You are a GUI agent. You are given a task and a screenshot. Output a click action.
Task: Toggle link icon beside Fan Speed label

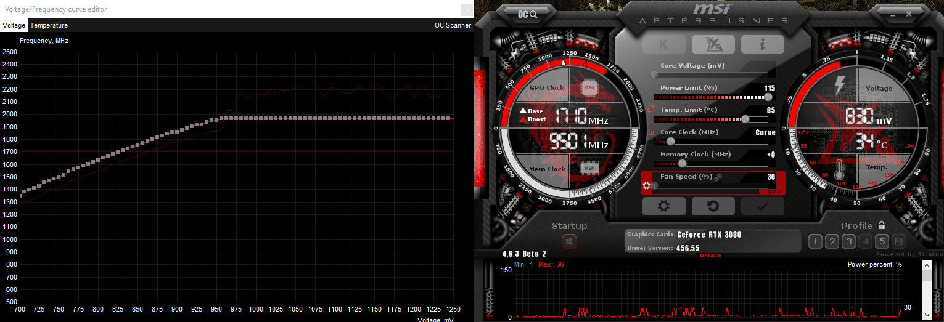coord(718,177)
